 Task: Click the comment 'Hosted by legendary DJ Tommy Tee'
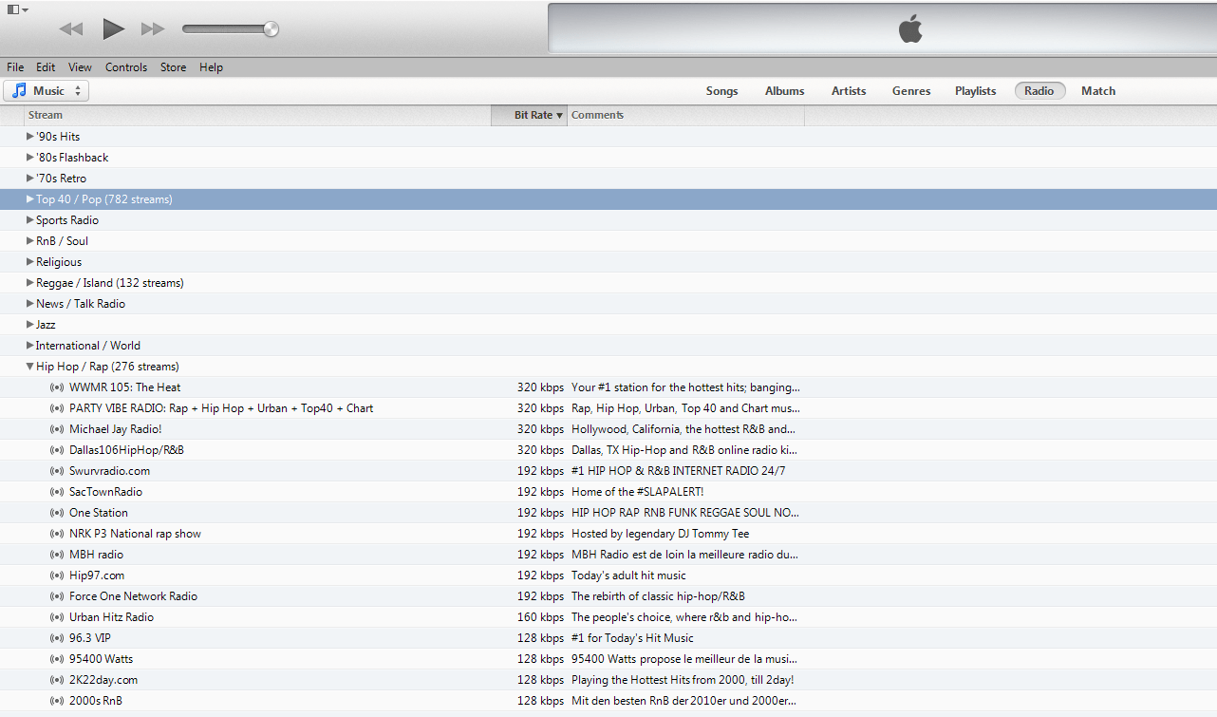[x=660, y=534]
